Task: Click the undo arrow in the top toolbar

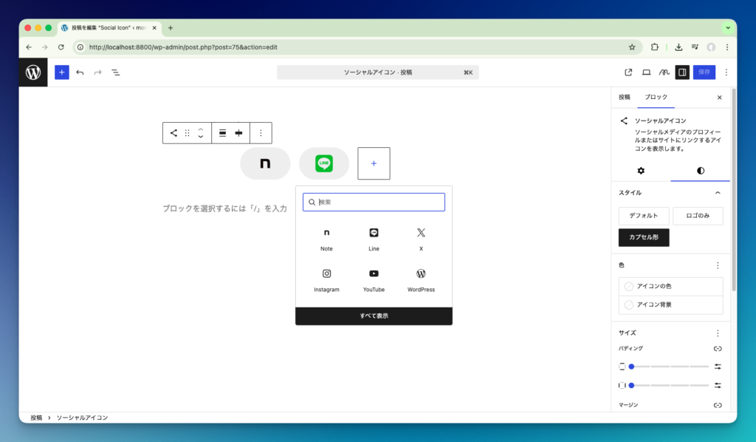Action: click(80, 72)
